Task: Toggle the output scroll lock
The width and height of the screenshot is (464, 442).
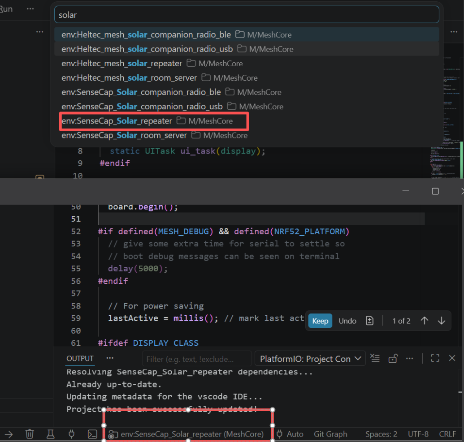Action: tap(393, 358)
